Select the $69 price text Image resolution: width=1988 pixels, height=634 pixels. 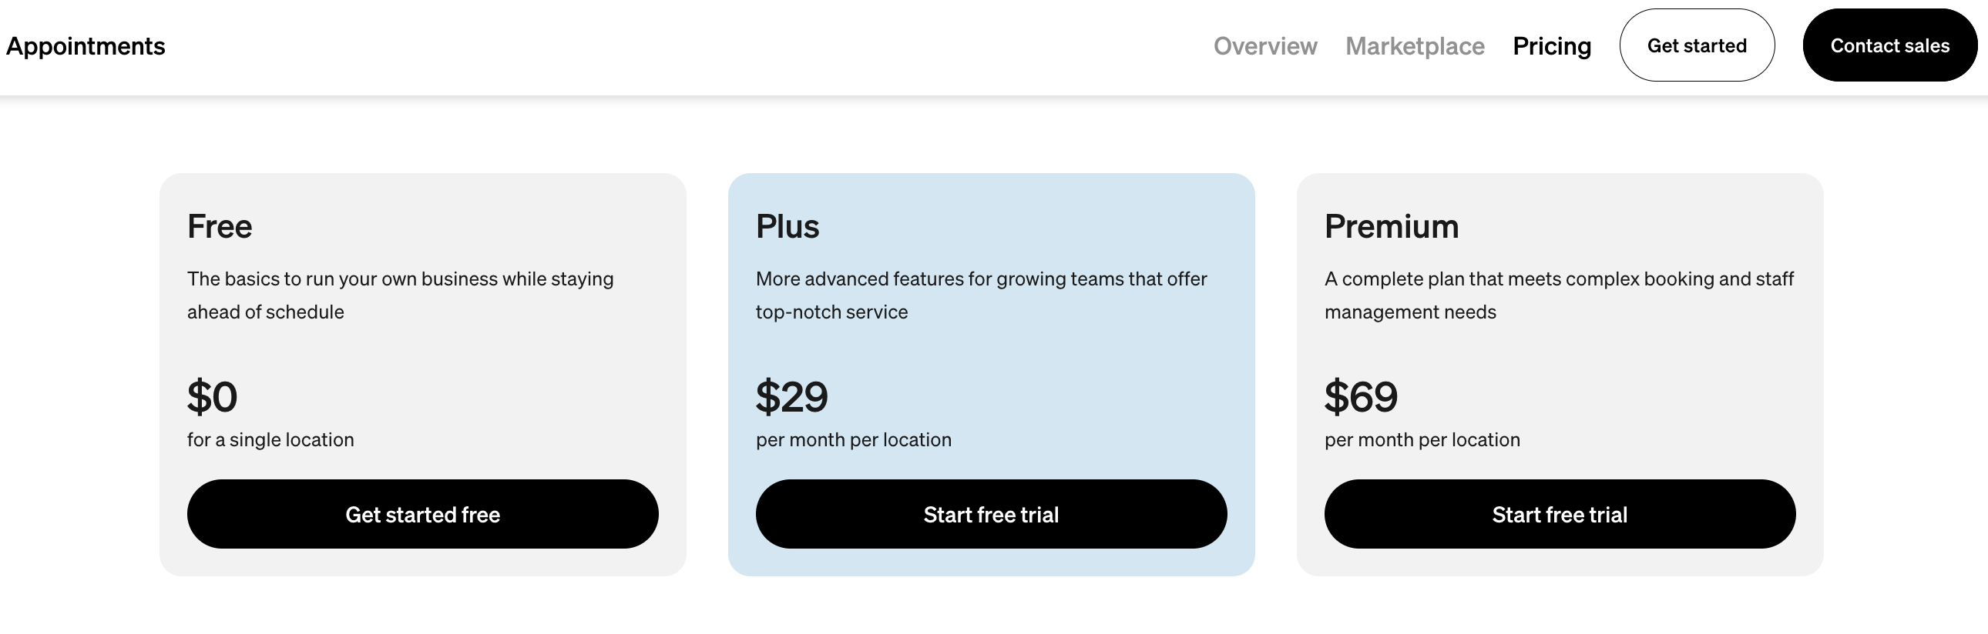1361,397
